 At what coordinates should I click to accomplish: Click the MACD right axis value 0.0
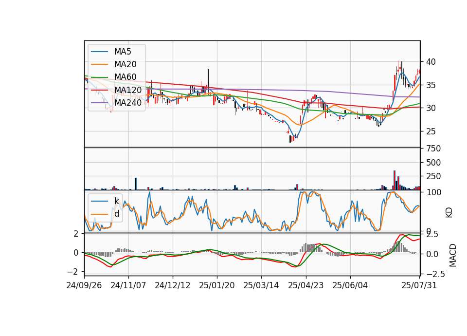click(432, 254)
